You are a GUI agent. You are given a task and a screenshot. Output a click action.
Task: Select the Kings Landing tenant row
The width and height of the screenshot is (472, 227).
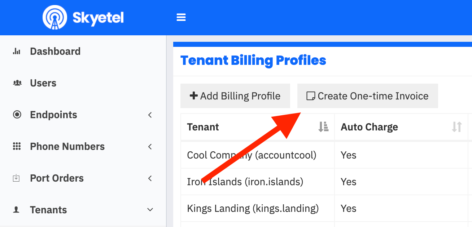pyautogui.click(x=326, y=208)
